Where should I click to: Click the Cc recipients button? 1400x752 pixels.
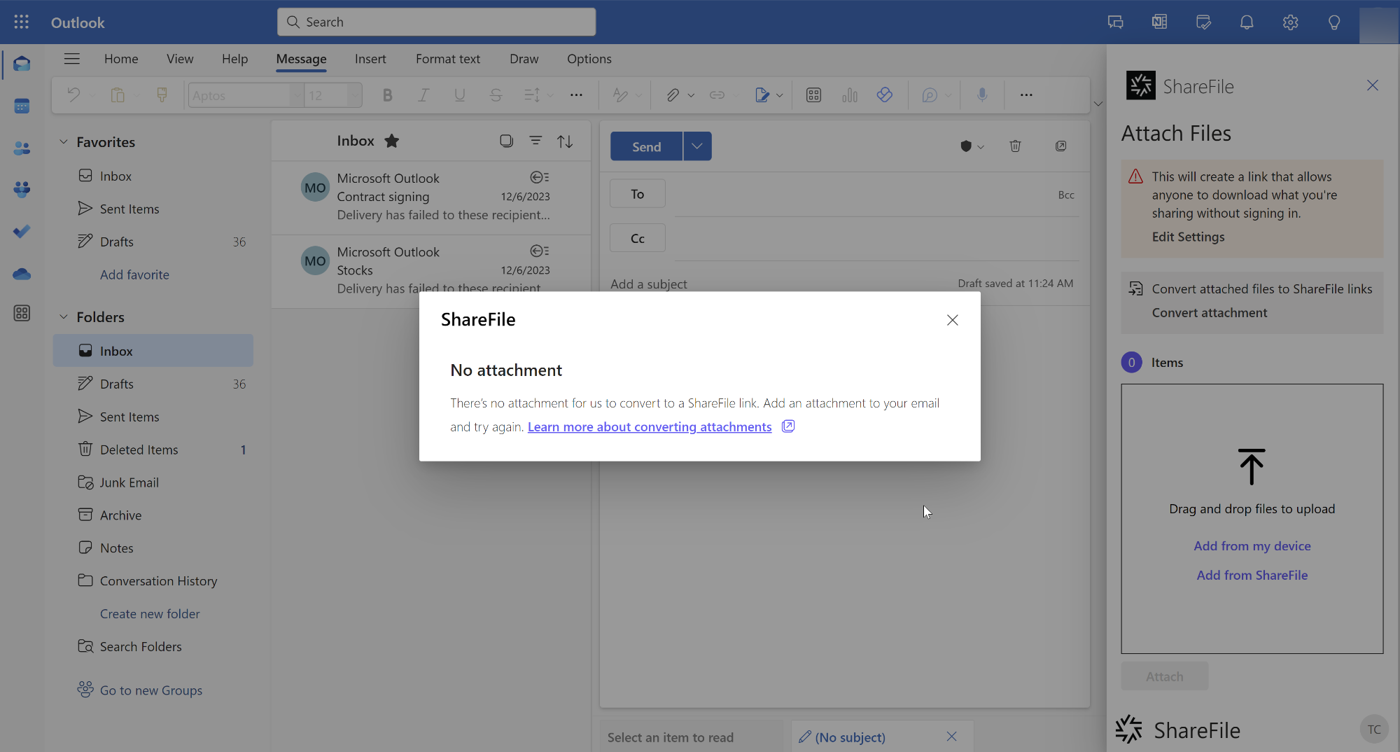tap(637, 238)
